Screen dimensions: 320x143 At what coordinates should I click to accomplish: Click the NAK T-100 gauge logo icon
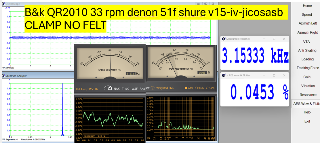tap(108, 88)
